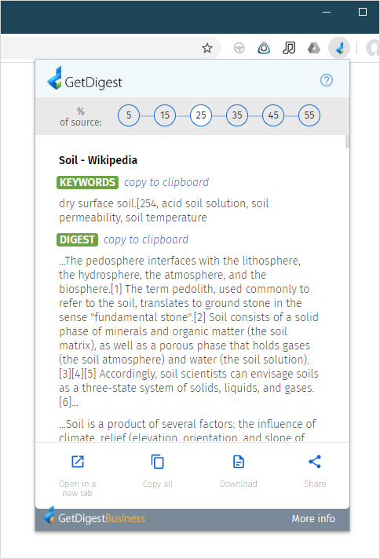Click More info in the footer
Viewport: 380px width, 559px height.
(x=313, y=518)
